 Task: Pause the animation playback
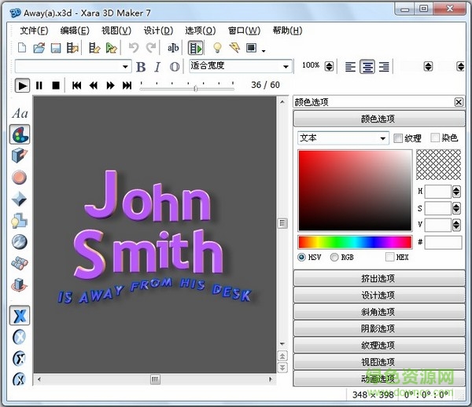click(39, 85)
